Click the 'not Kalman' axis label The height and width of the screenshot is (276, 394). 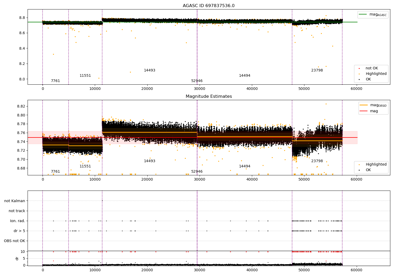[15, 201]
